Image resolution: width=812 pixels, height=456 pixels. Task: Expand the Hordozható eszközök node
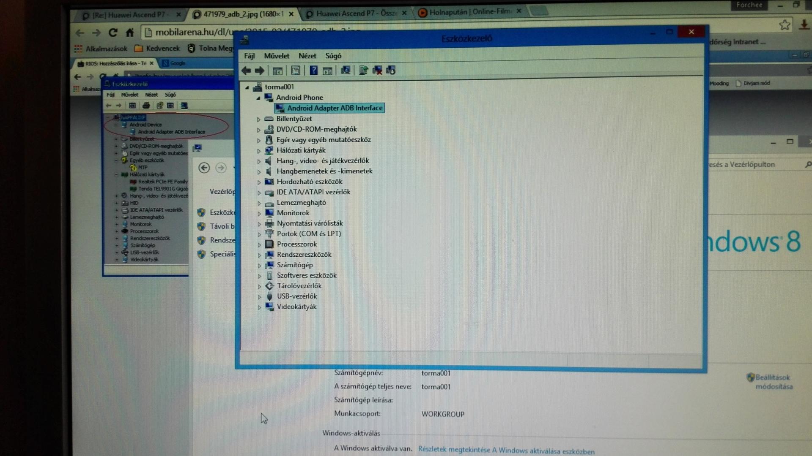pyautogui.click(x=259, y=182)
